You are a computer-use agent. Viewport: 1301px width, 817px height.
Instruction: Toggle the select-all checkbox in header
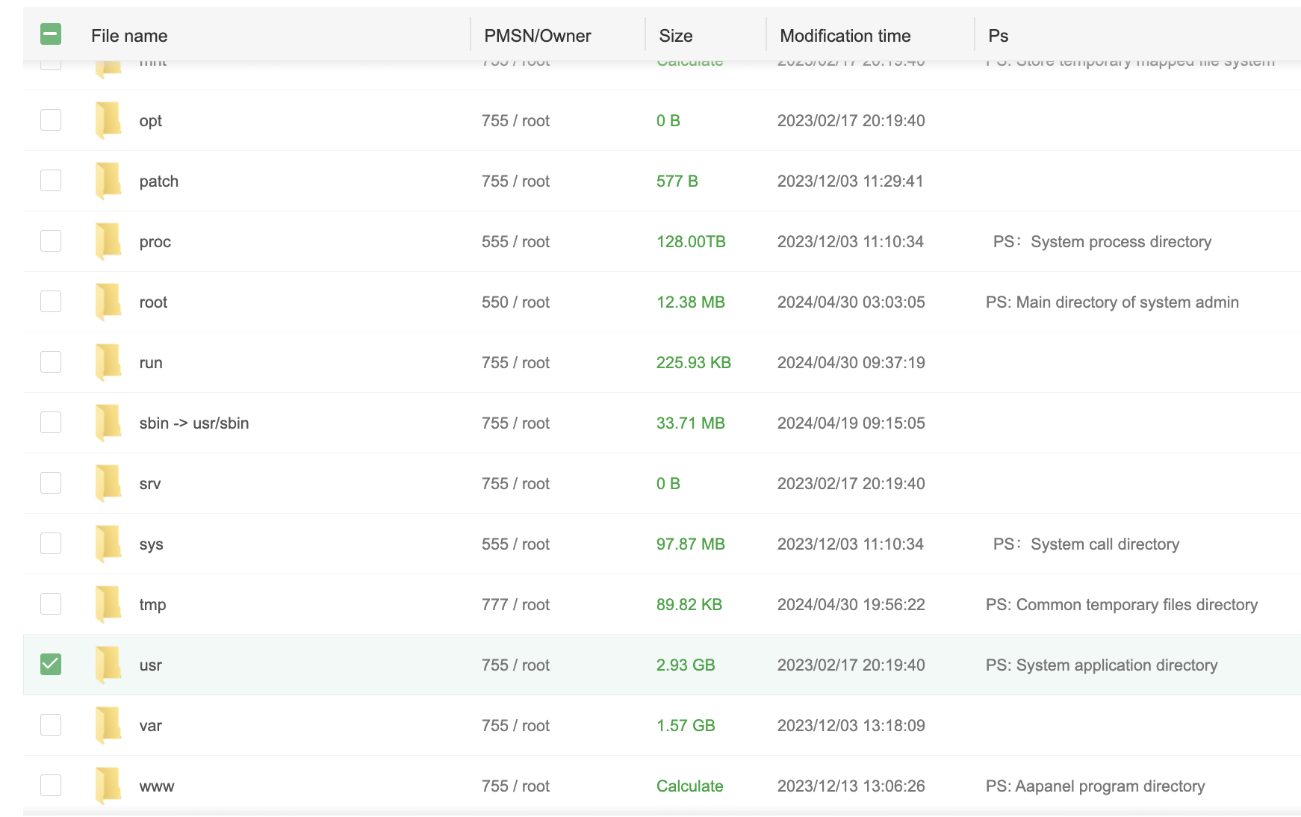(51, 34)
